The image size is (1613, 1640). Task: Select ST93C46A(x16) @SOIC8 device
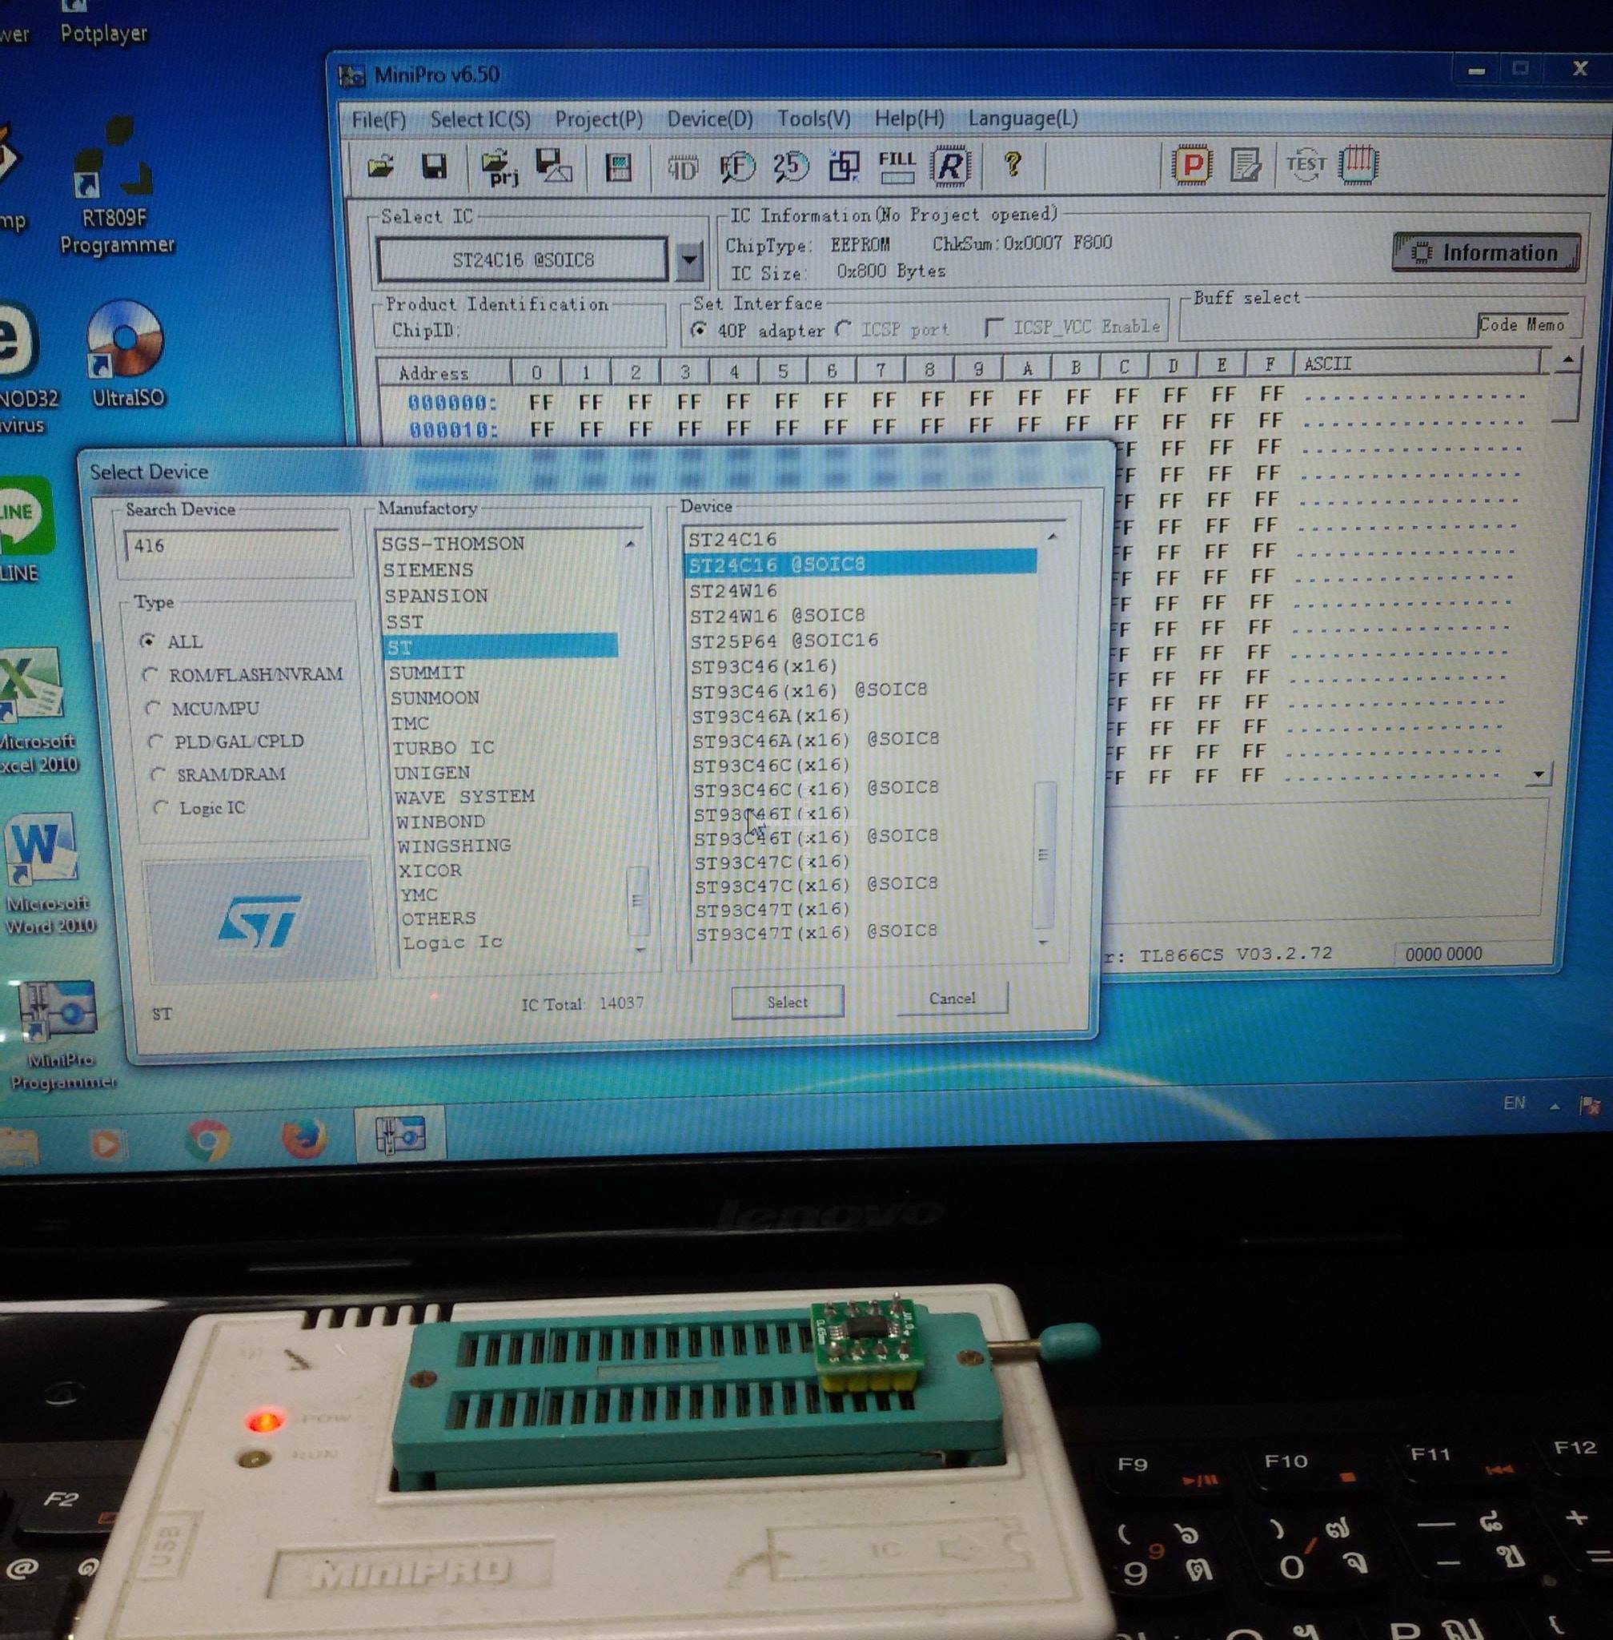(x=816, y=739)
